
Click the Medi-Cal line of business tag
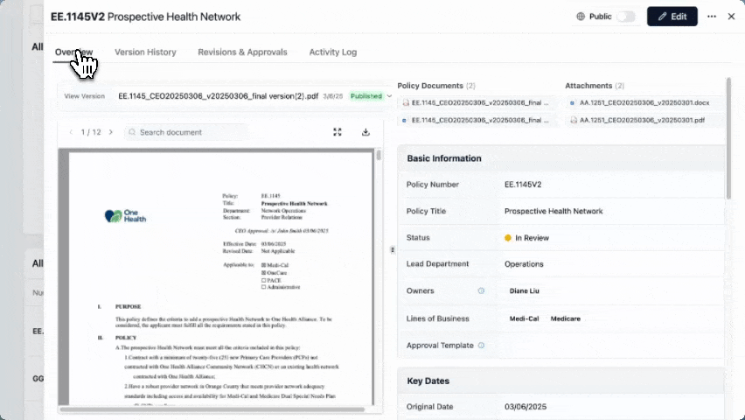(x=524, y=318)
